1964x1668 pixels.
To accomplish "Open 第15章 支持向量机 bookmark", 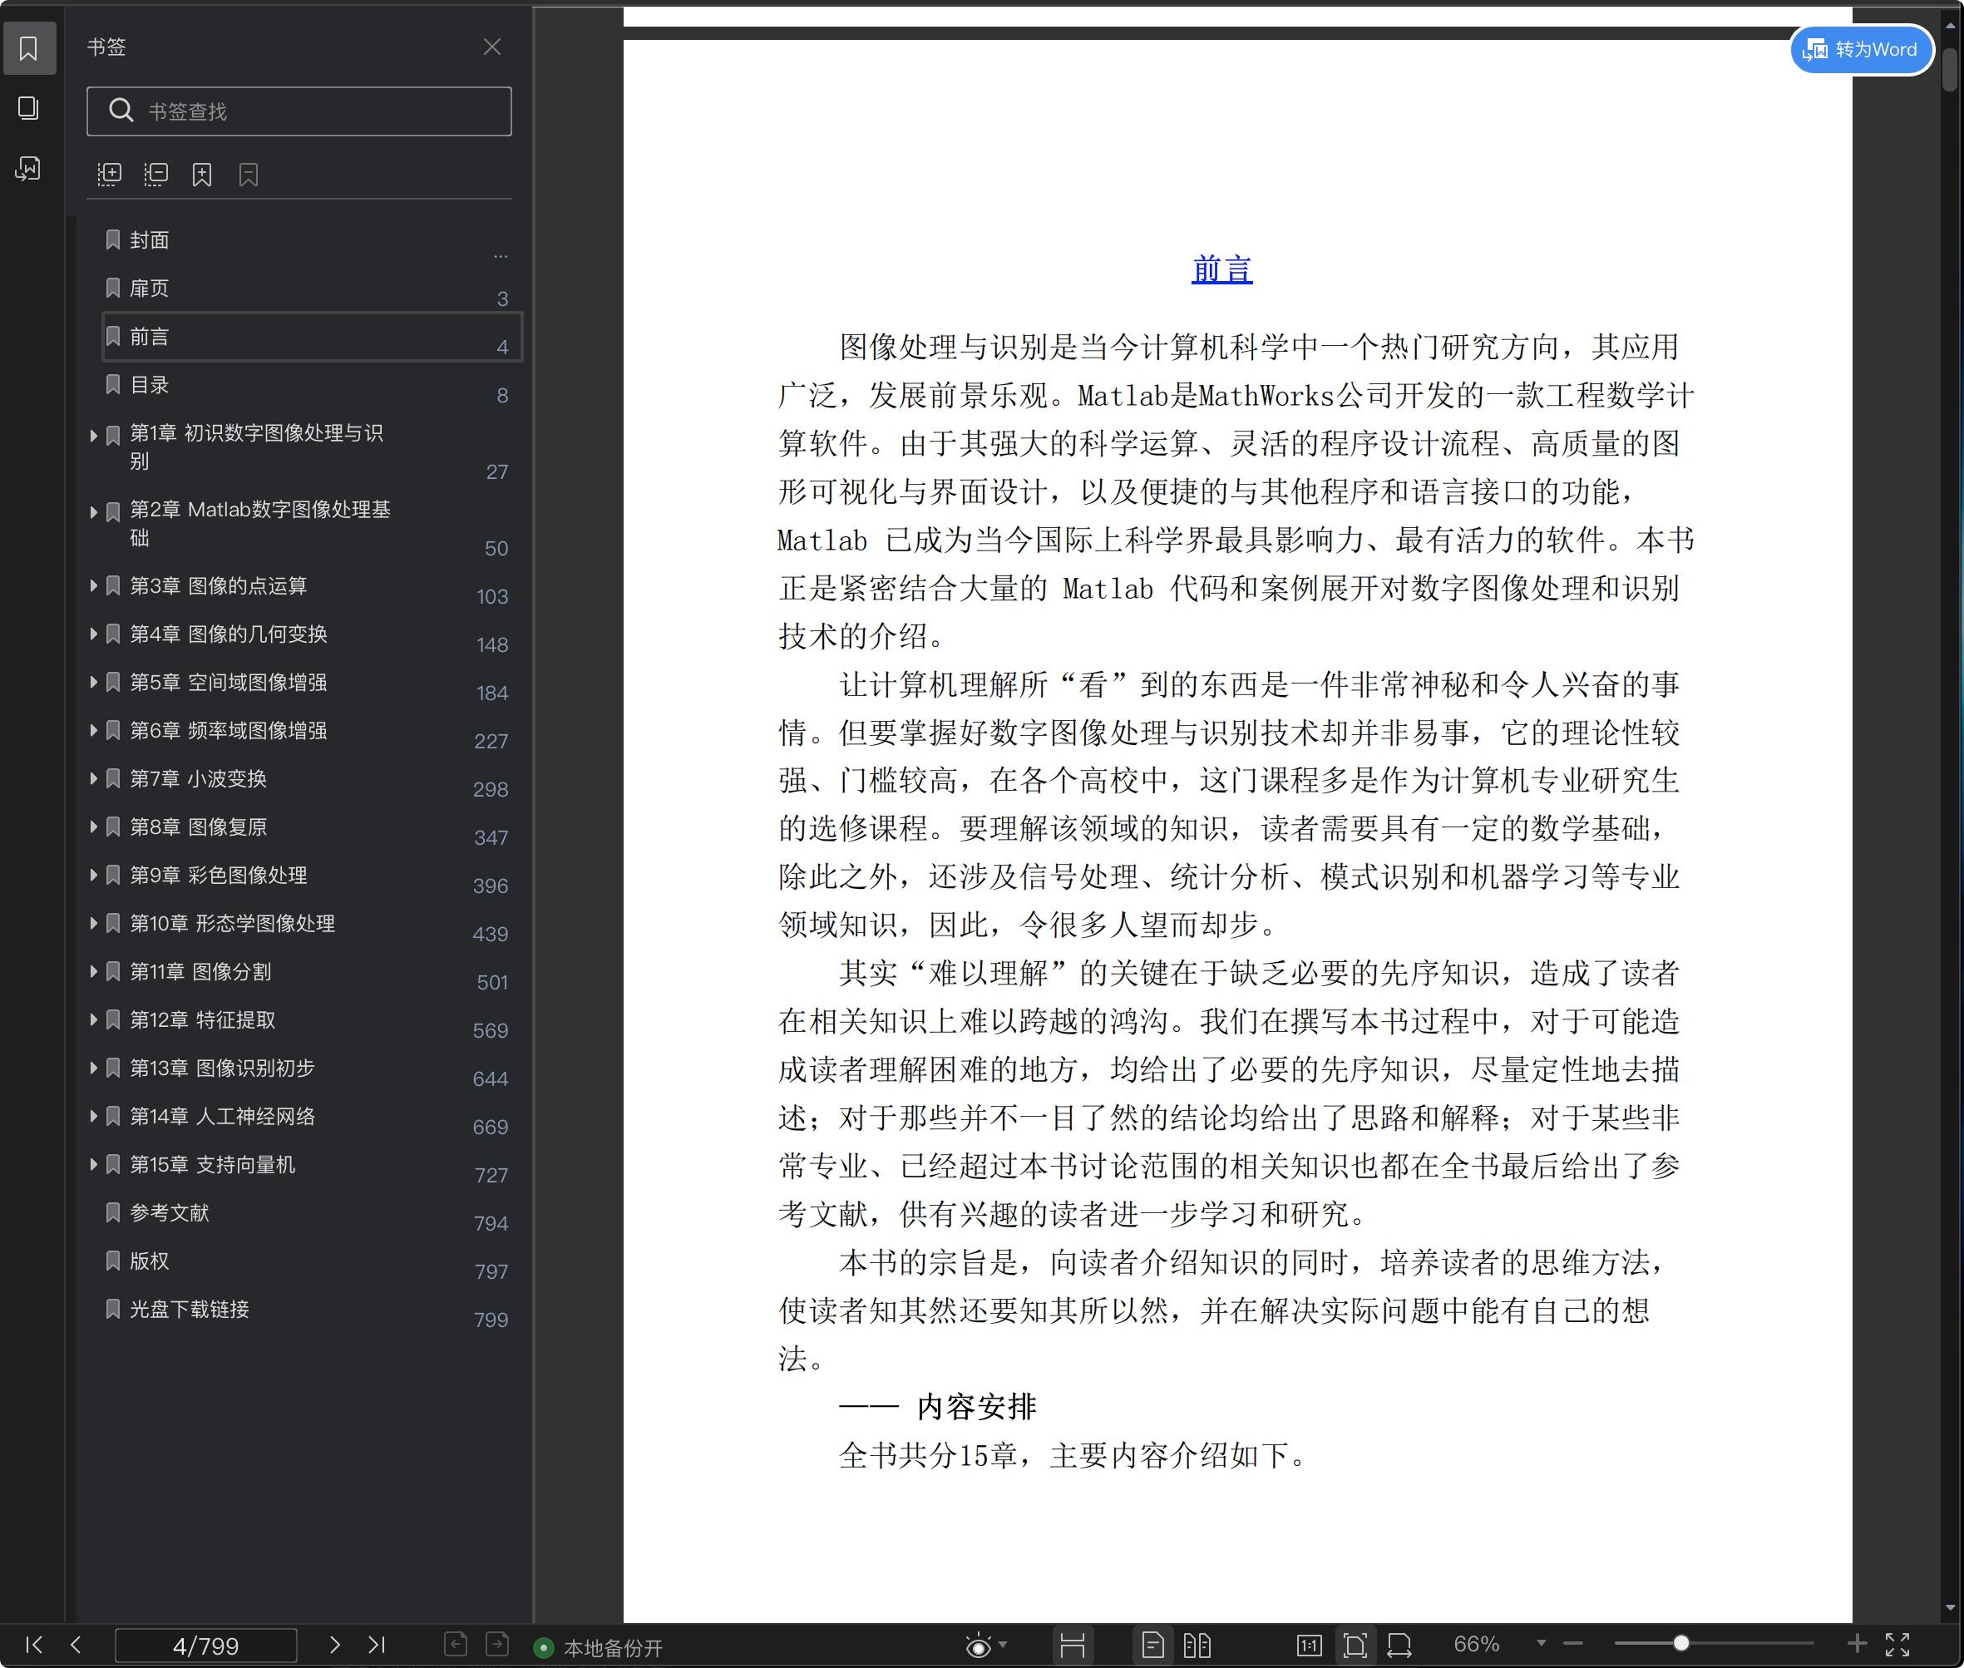I will tap(212, 1165).
